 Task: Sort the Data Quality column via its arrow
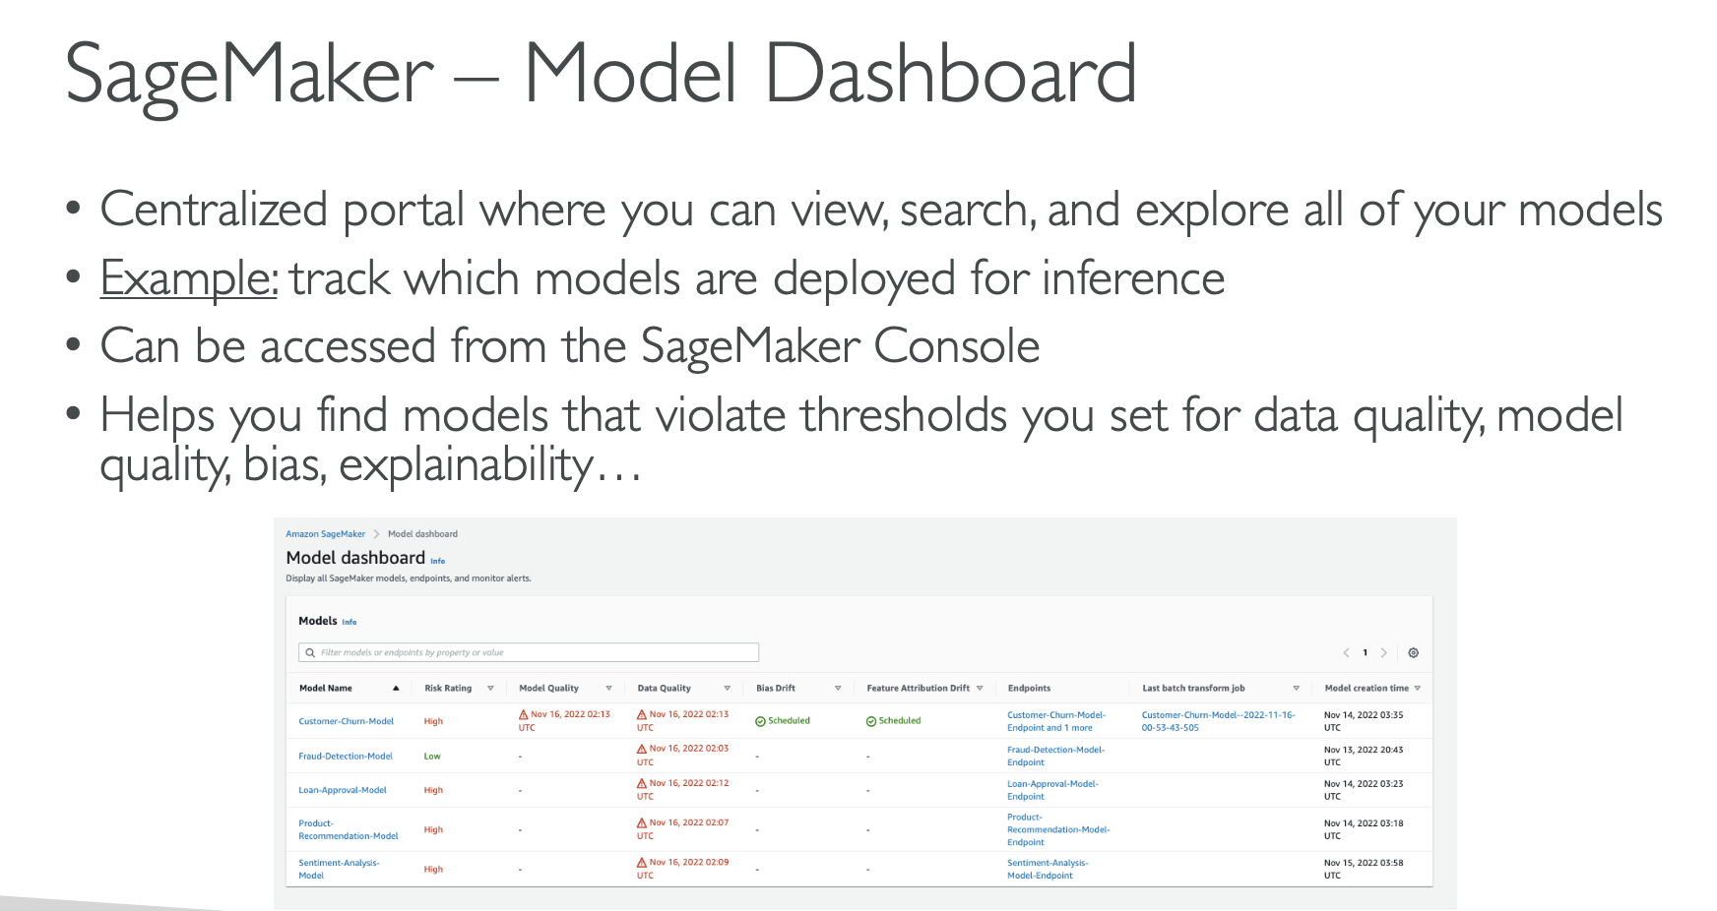[x=727, y=688]
